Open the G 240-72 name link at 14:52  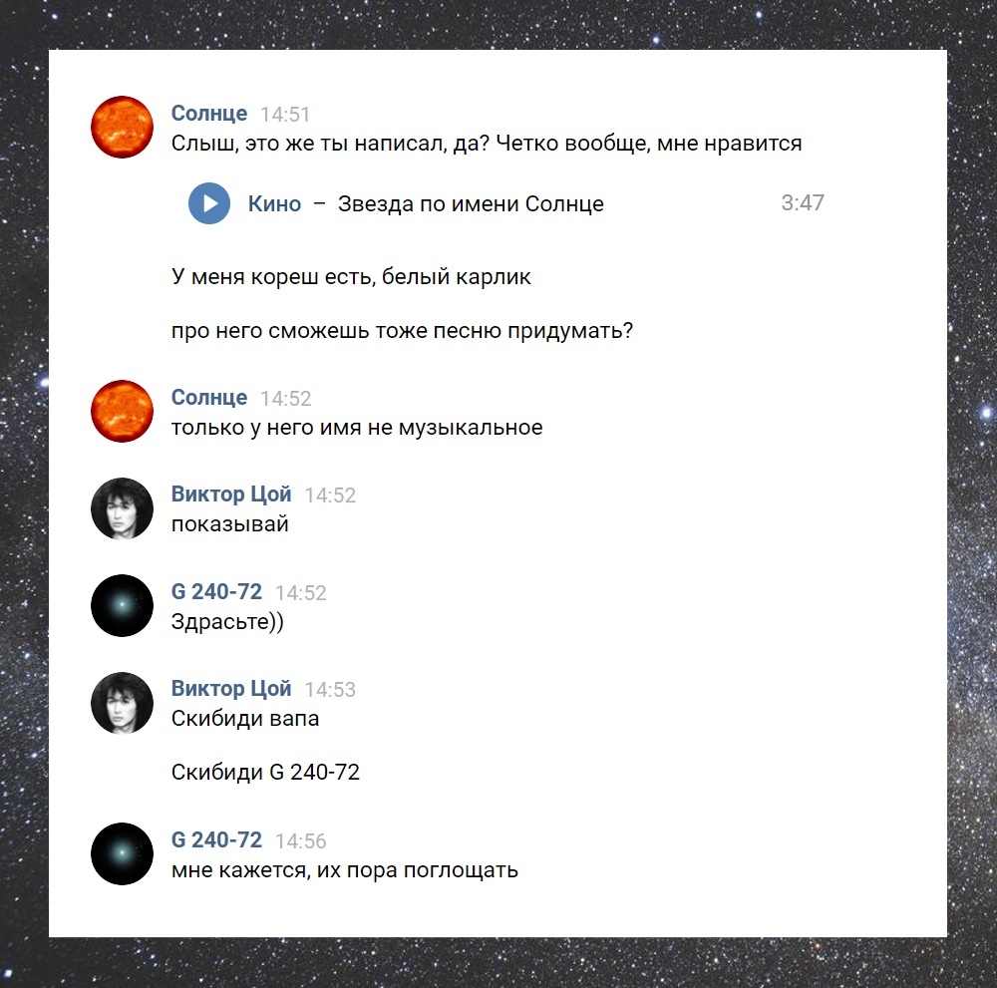[x=216, y=592]
